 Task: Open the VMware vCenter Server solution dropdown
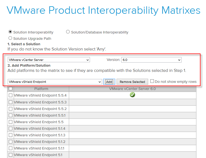49,60
